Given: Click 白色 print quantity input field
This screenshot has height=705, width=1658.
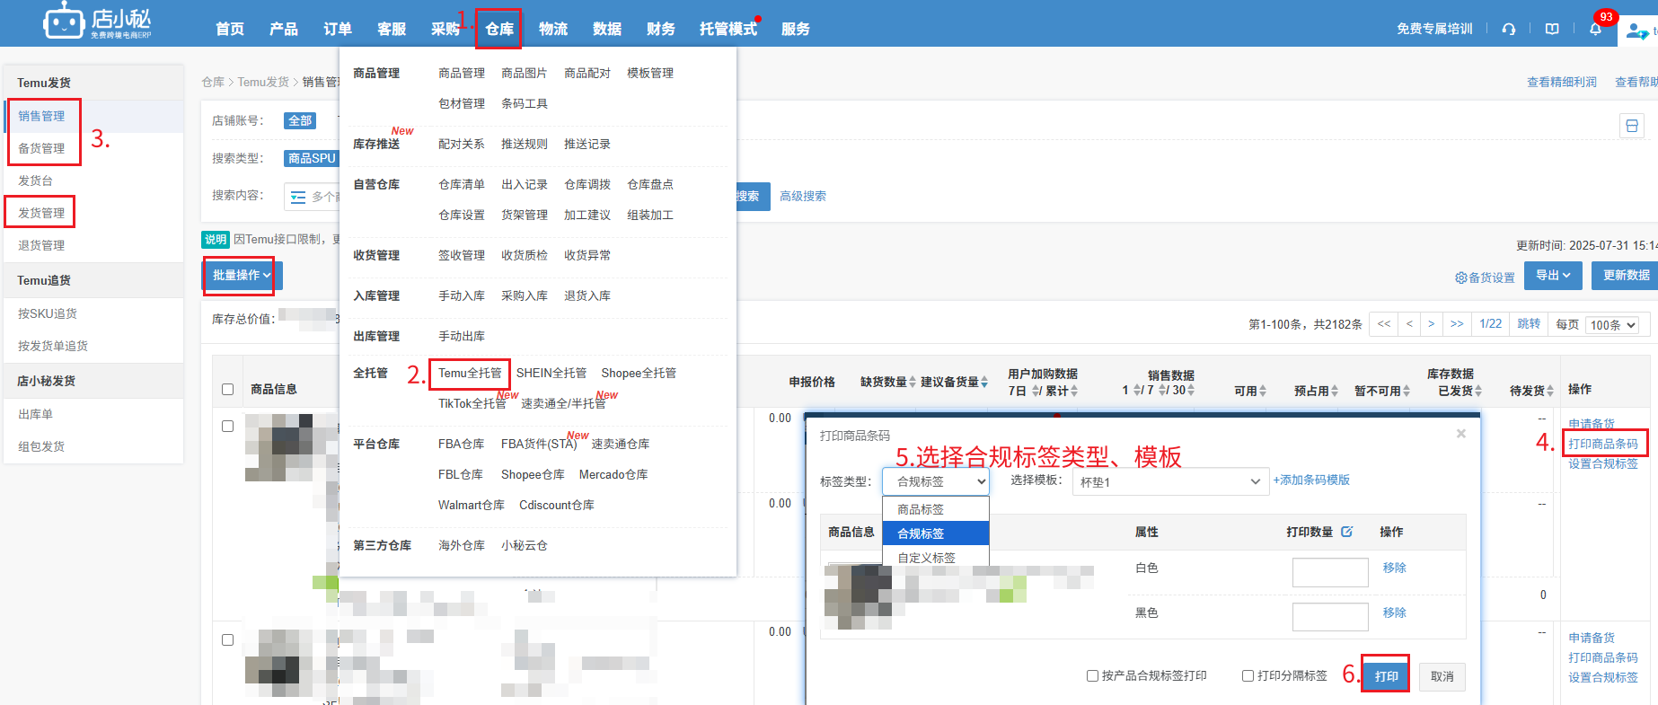Looking at the screenshot, I should (x=1330, y=572).
